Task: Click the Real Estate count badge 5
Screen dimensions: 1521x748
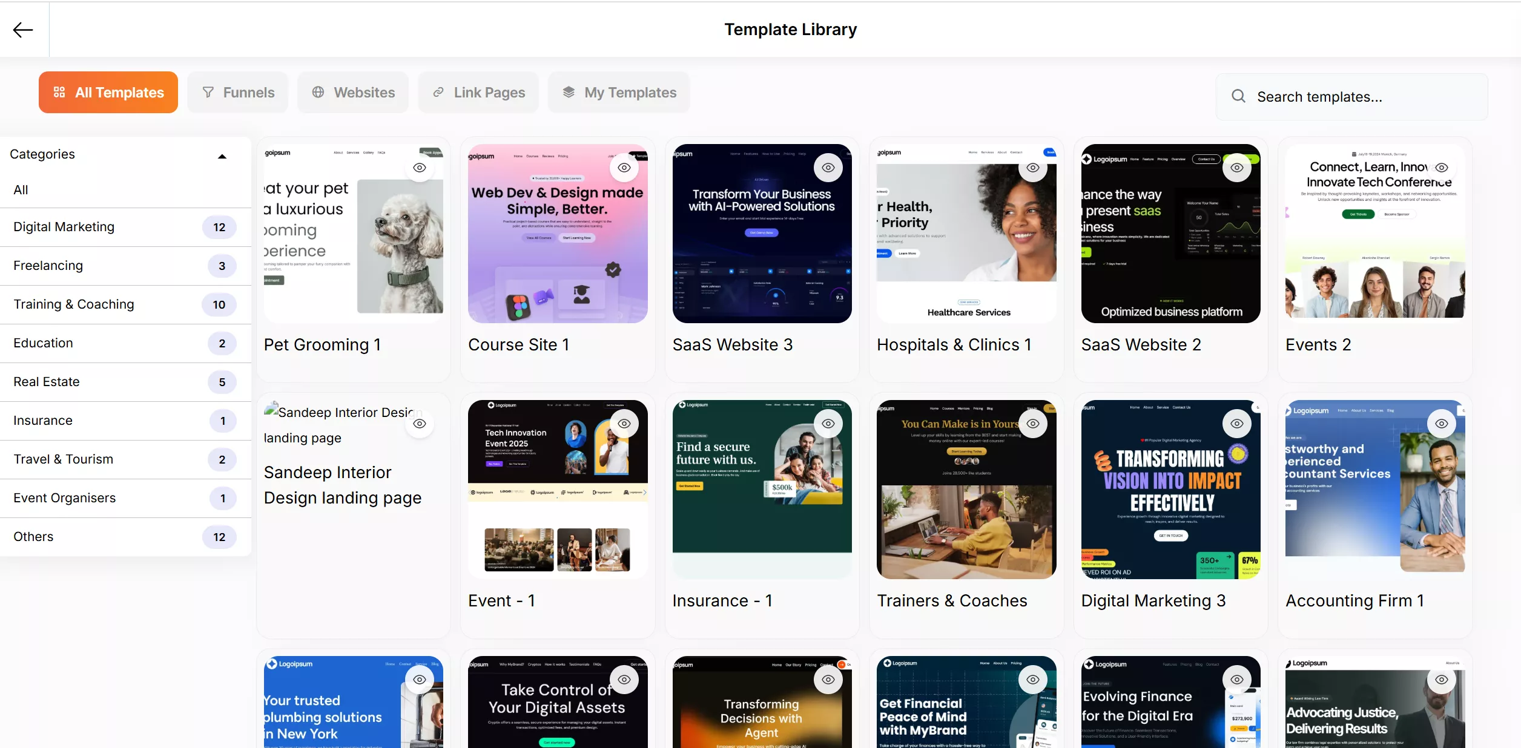Action: coord(222,382)
